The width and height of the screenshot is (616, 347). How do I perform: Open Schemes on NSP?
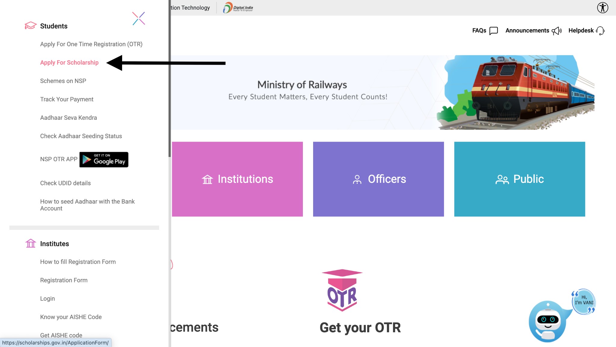point(63,81)
